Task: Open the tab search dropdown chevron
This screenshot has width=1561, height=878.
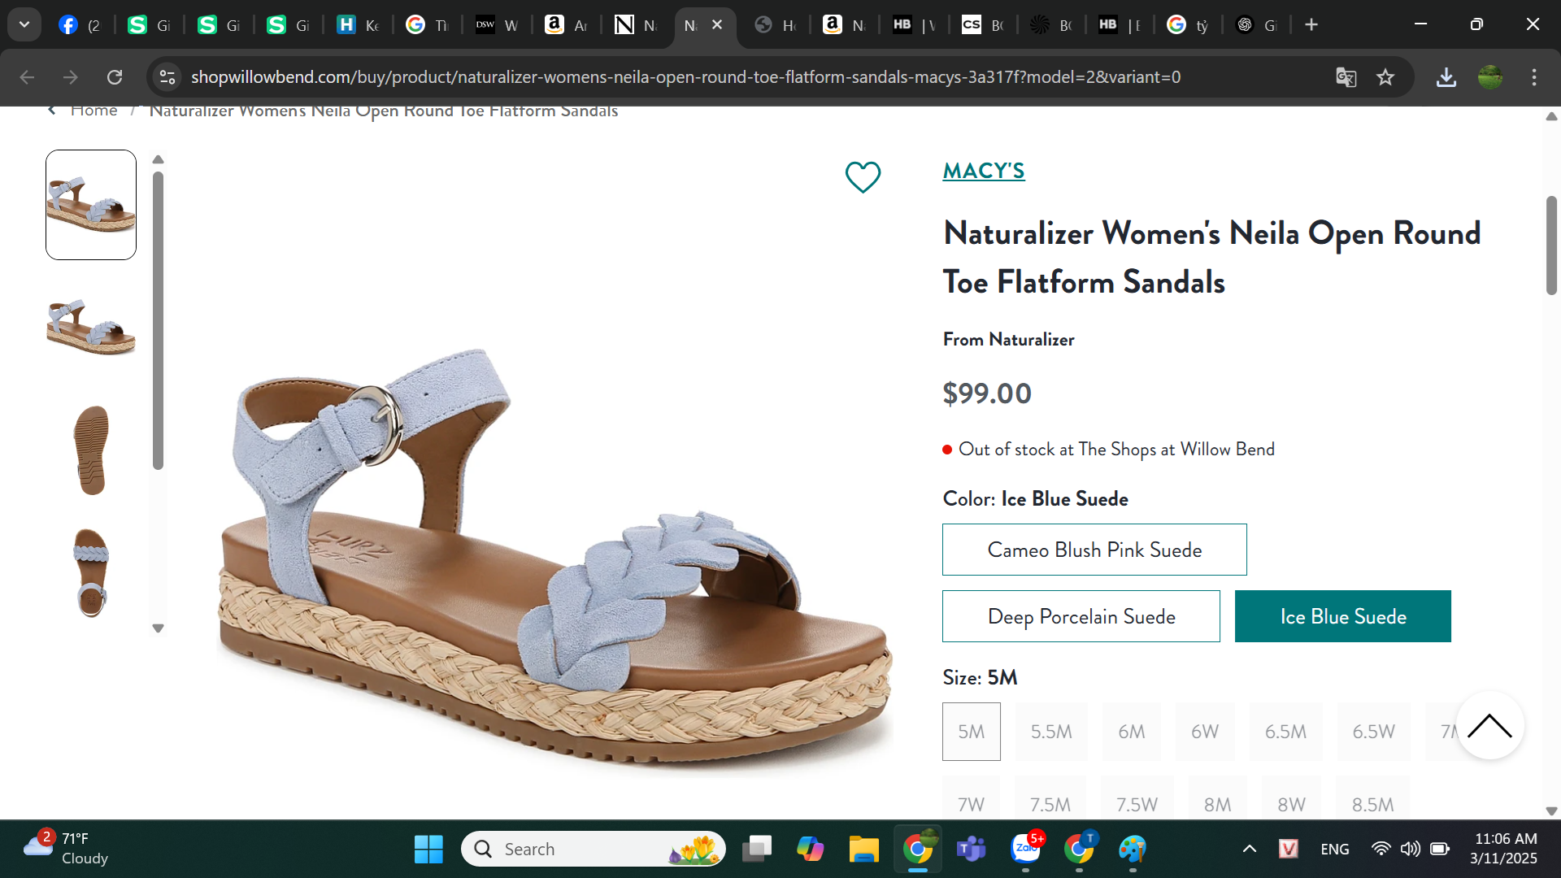Action: (24, 24)
